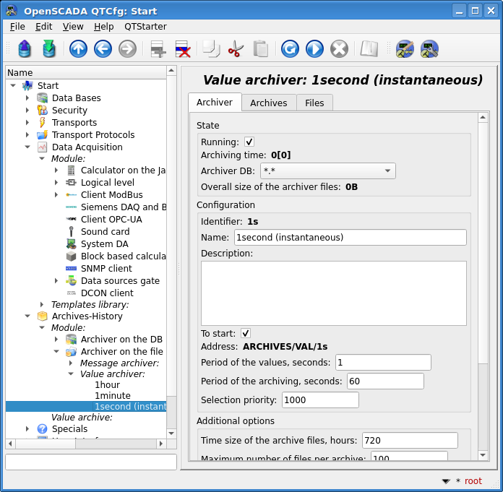
Task: Open the File menu
Action: 17,26
